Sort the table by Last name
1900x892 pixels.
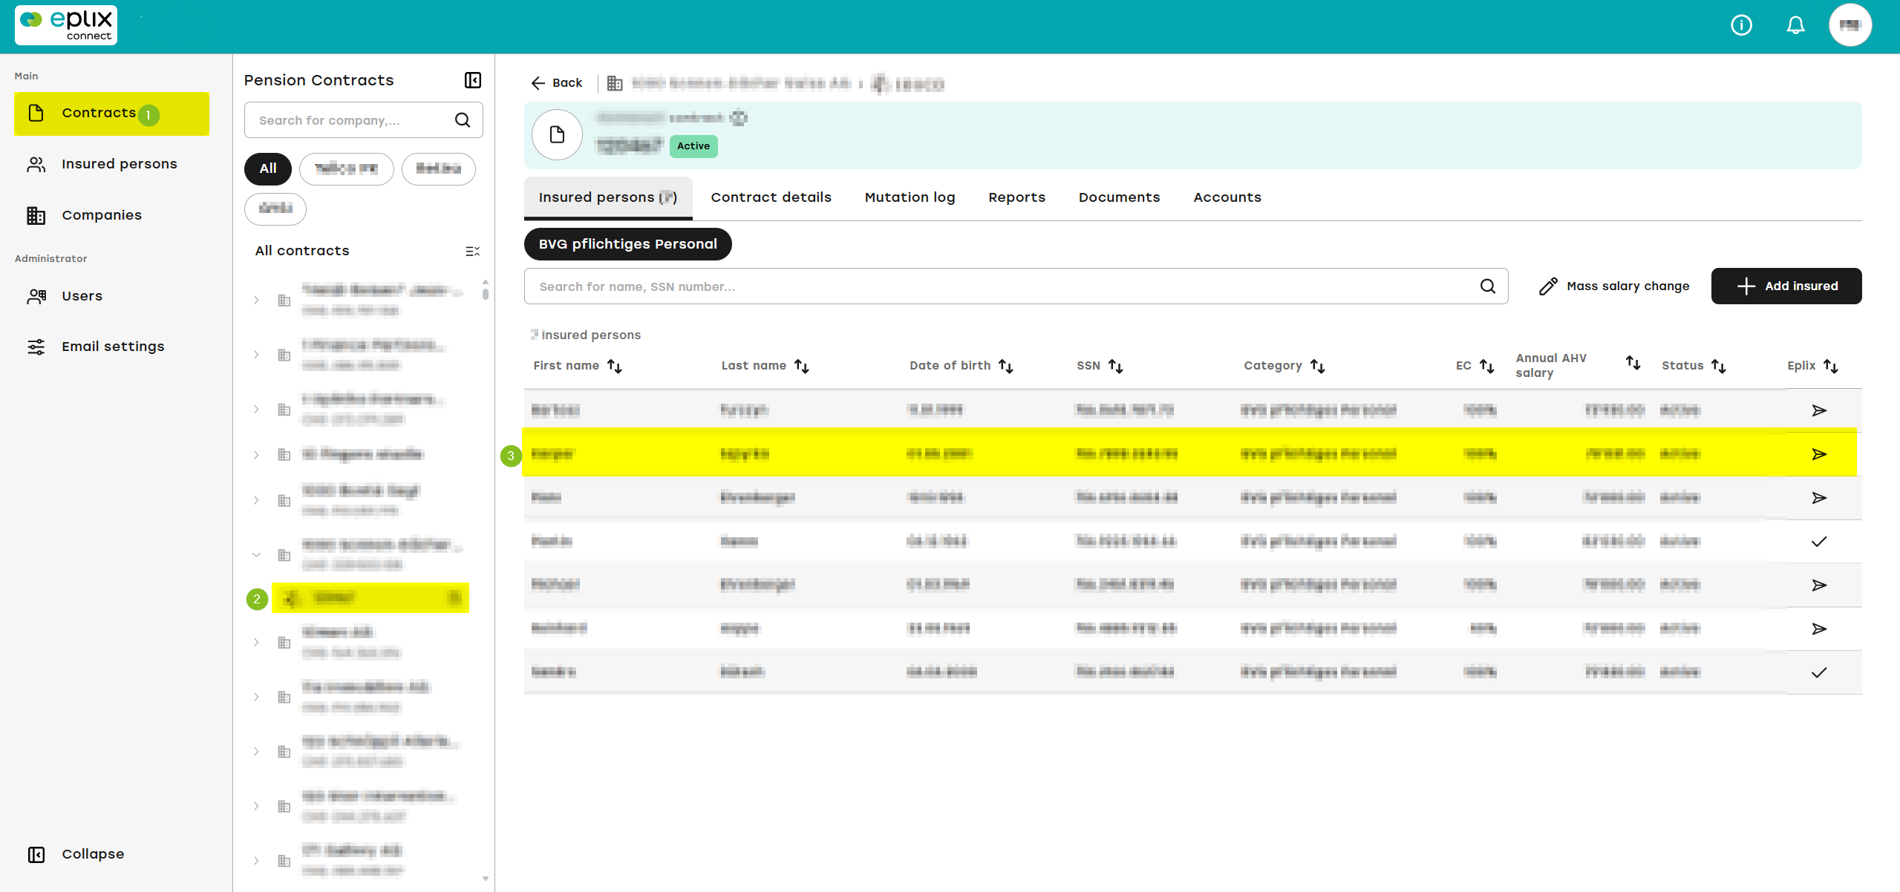802,366
